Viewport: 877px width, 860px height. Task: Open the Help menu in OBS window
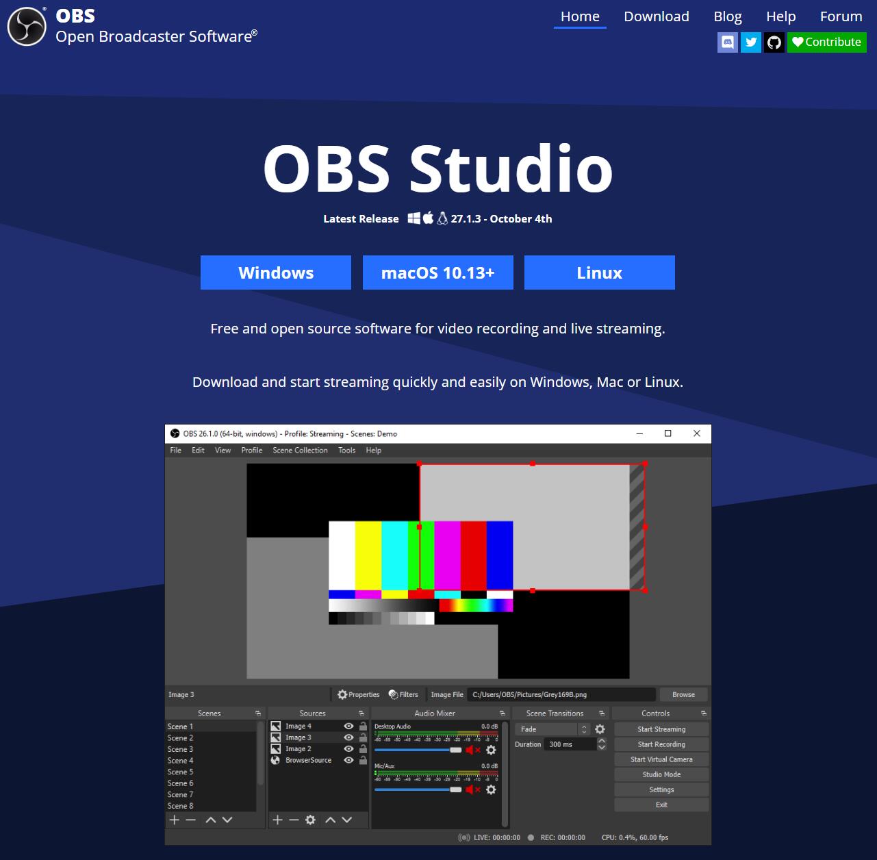click(374, 450)
